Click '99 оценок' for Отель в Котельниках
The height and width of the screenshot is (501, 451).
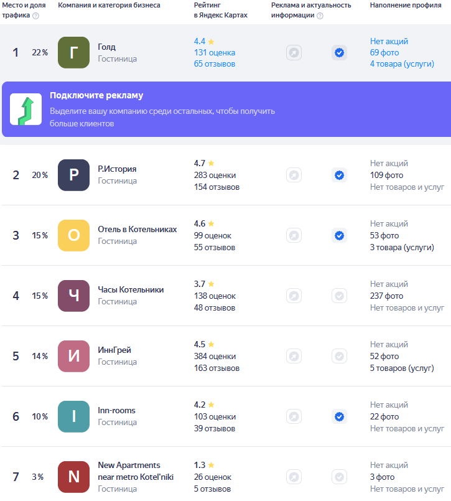[x=213, y=236]
